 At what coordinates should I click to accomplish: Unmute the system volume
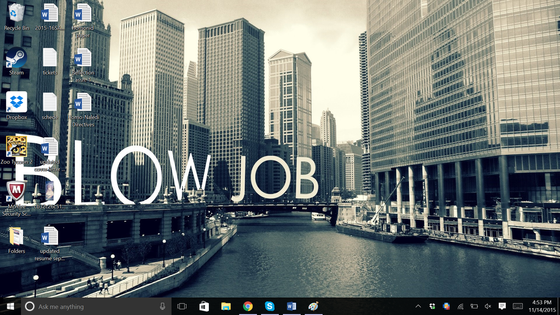pyautogui.click(x=487, y=306)
